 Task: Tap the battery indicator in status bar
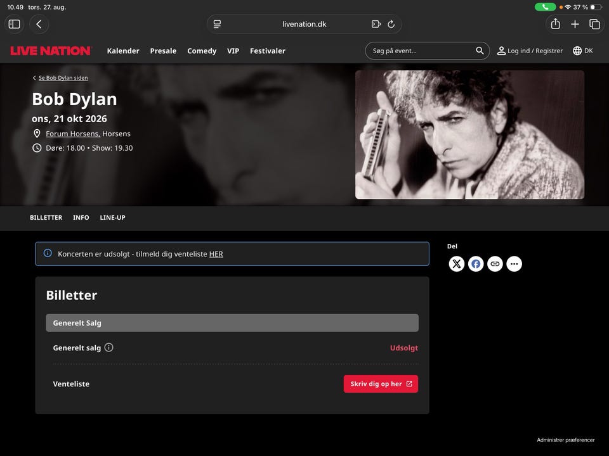596,7
